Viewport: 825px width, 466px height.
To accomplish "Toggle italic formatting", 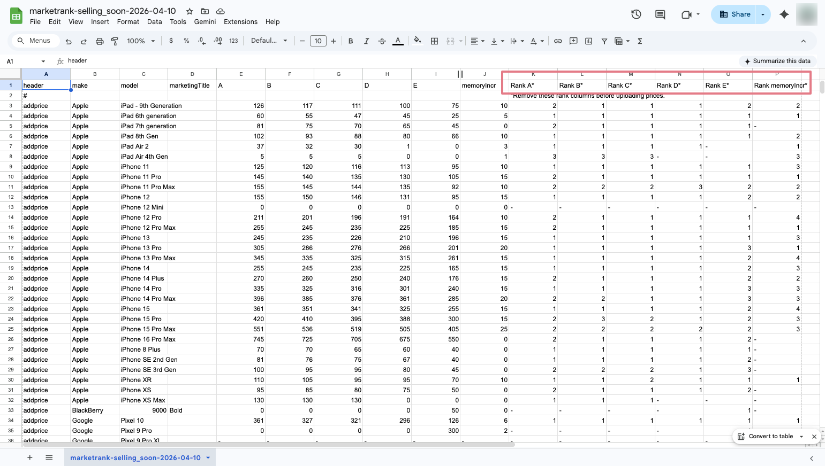I will pos(366,41).
